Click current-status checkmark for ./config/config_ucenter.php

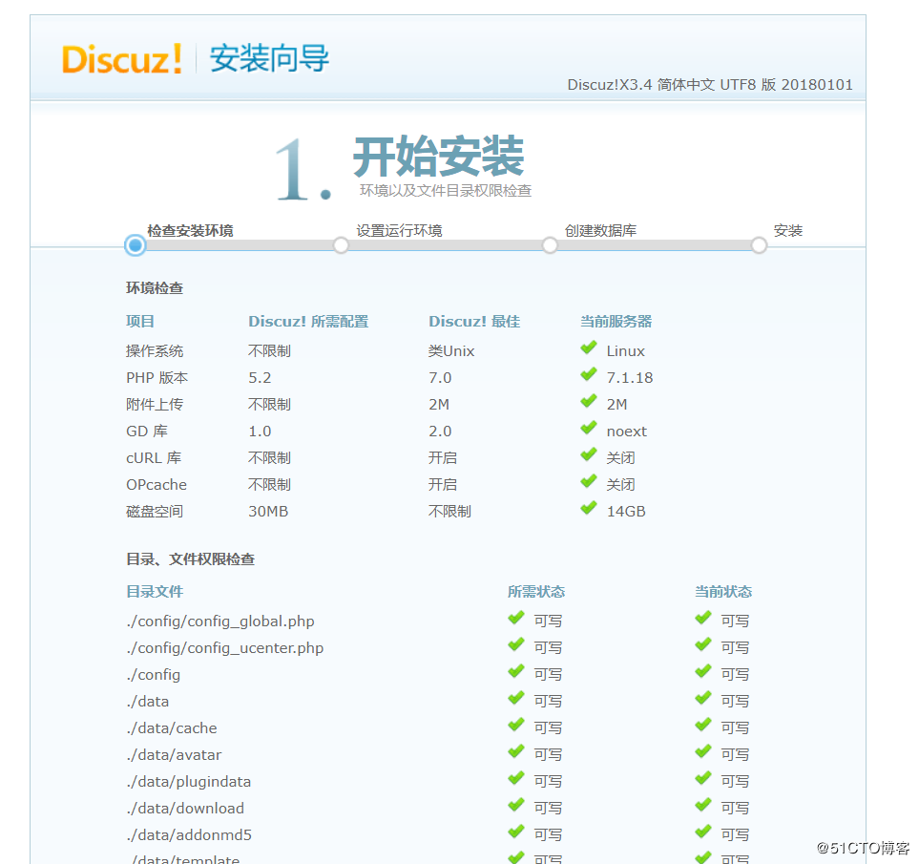pos(702,645)
